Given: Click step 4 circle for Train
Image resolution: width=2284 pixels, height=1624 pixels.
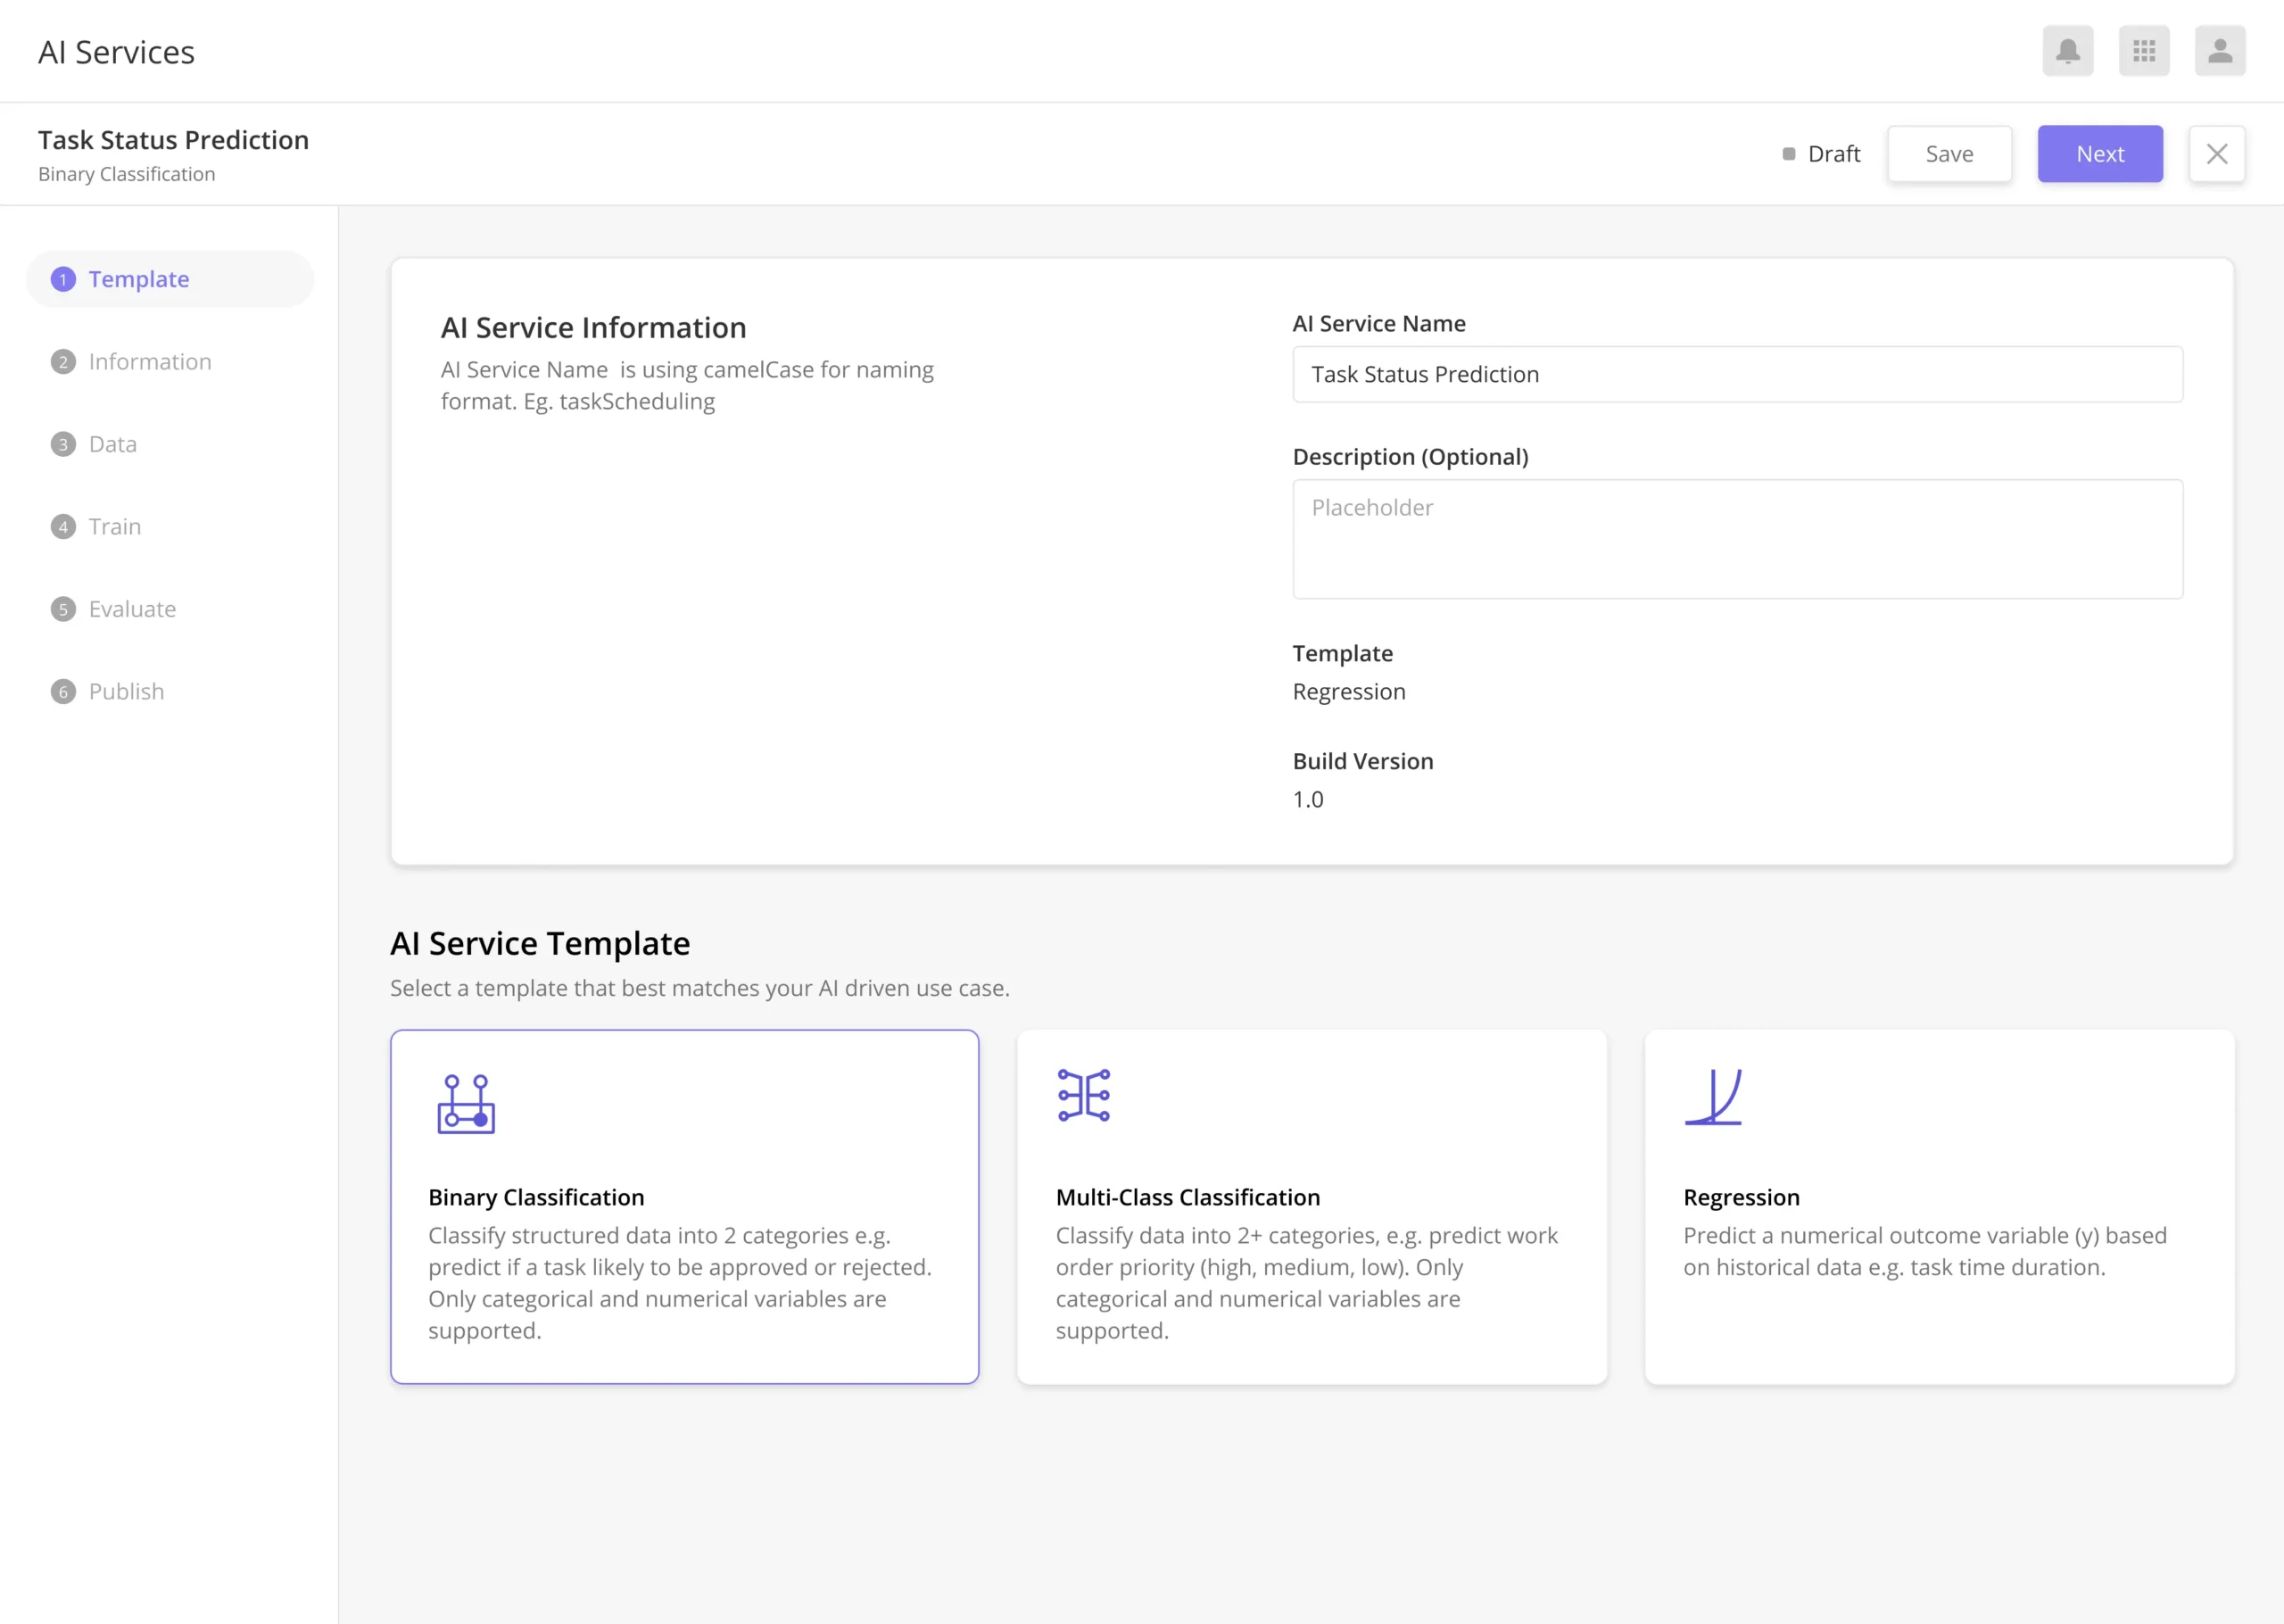Looking at the screenshot, I should 63,527.
